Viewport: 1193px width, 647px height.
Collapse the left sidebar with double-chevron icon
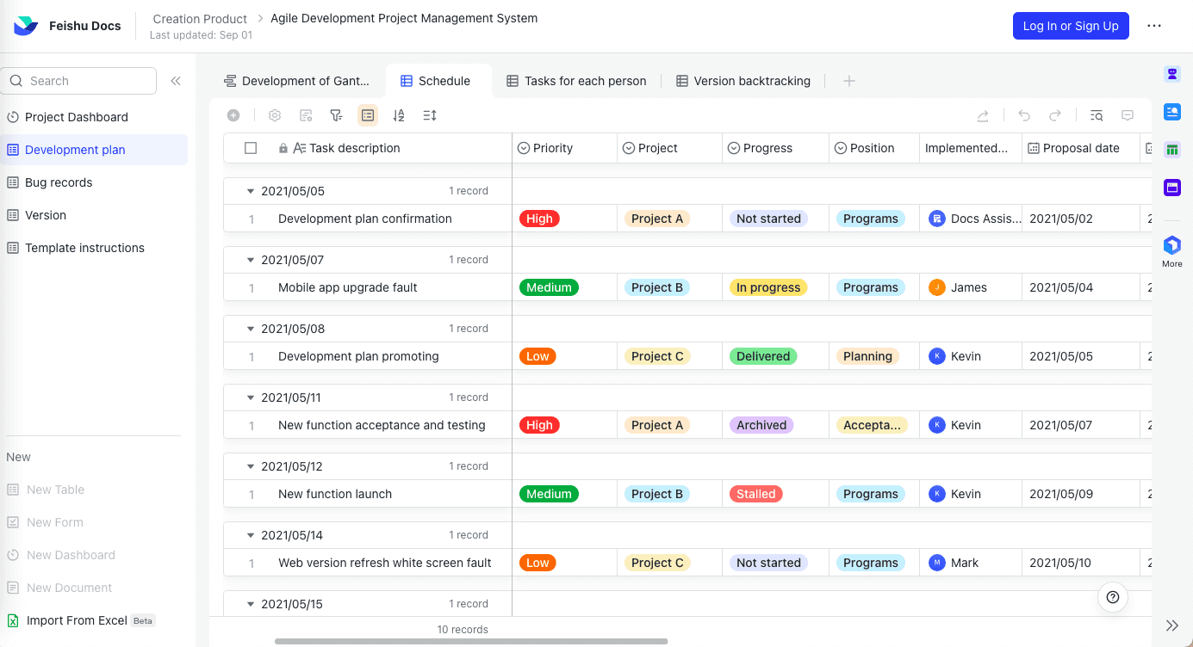[x=176, y=81]
